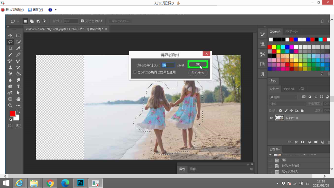Open the Brush panel tab

click(x=273, y=81)
